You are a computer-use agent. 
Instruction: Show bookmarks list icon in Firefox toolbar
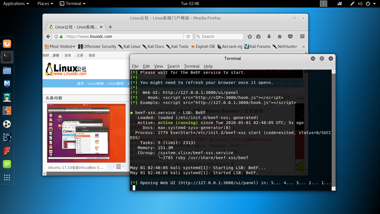(x=258, y=37)
